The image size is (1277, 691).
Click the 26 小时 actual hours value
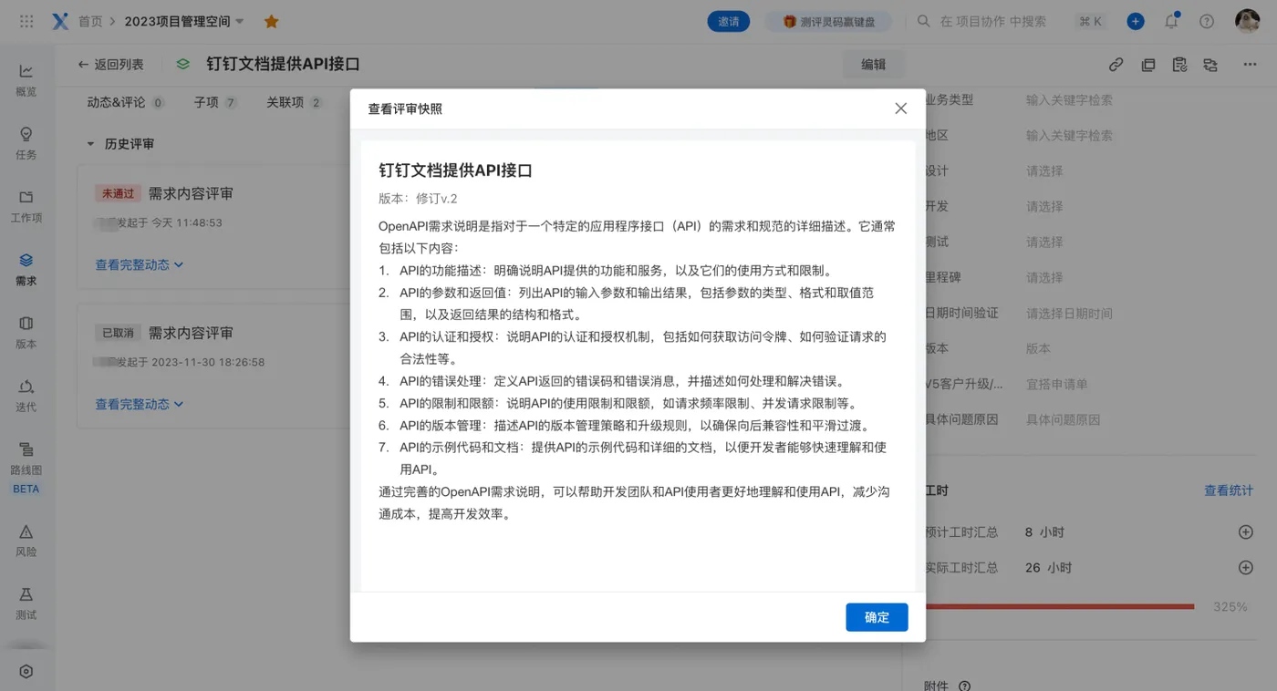pos(1048,567)
